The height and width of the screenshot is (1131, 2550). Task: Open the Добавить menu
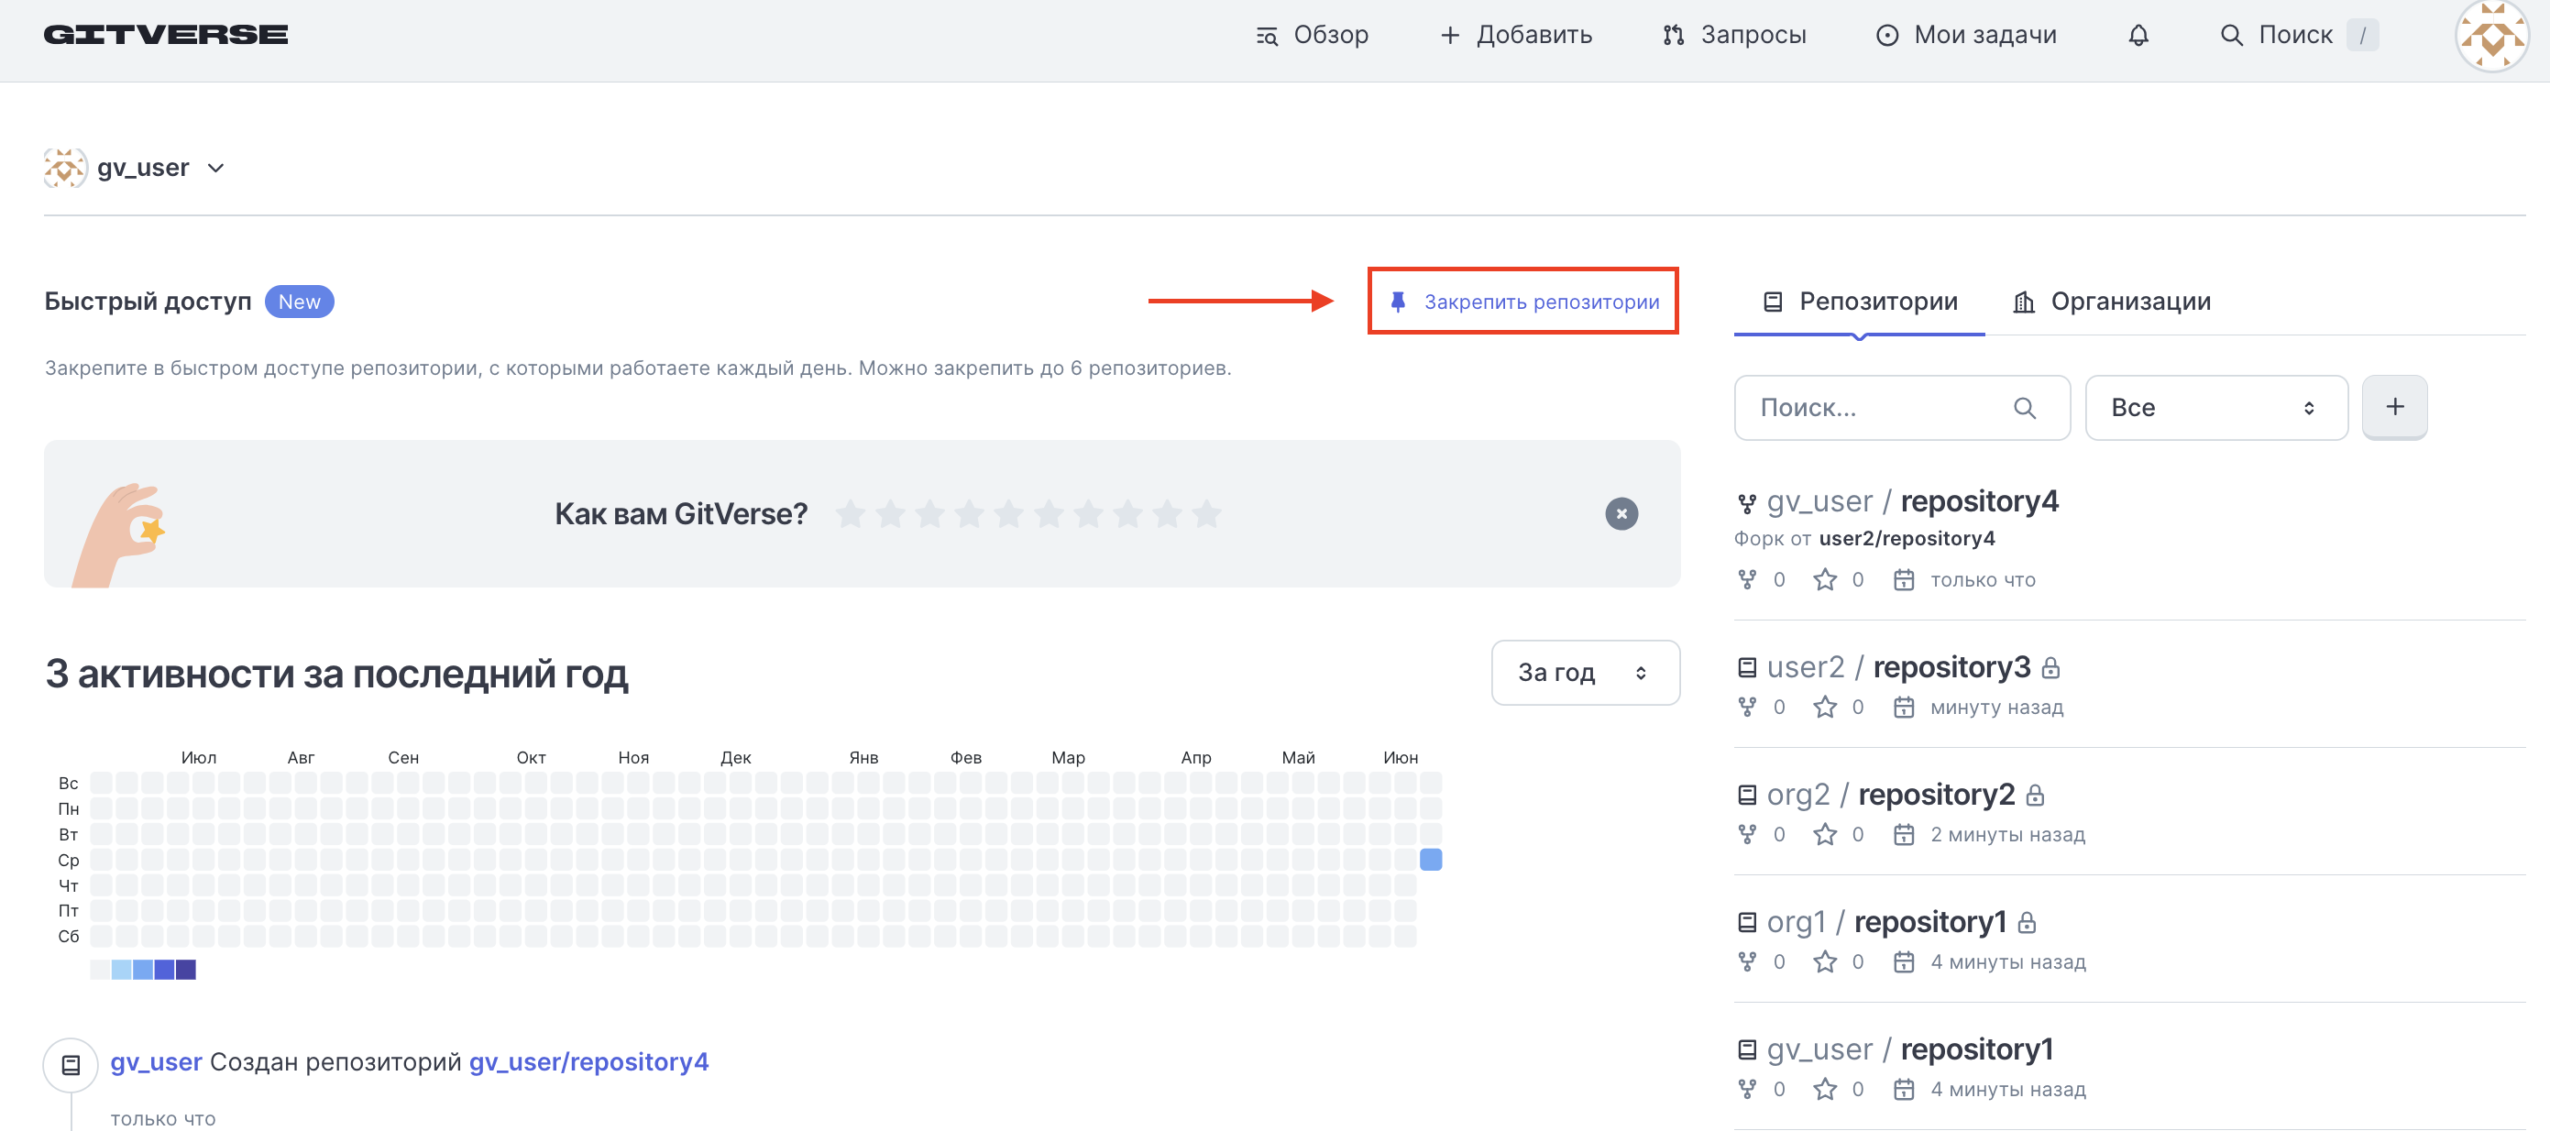[x=1515, y=35]
